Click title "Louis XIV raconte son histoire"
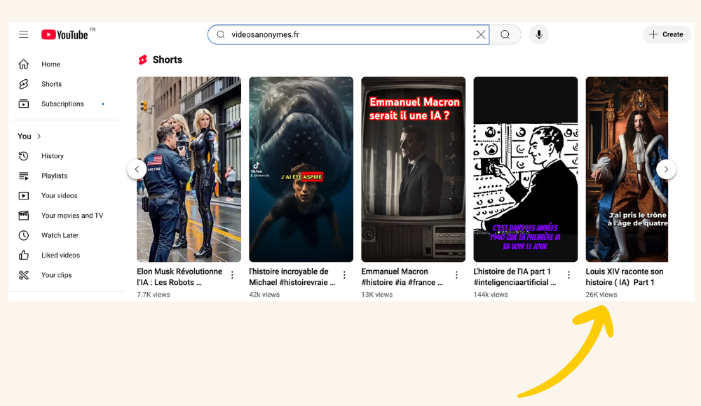 (x=625, y=277)
